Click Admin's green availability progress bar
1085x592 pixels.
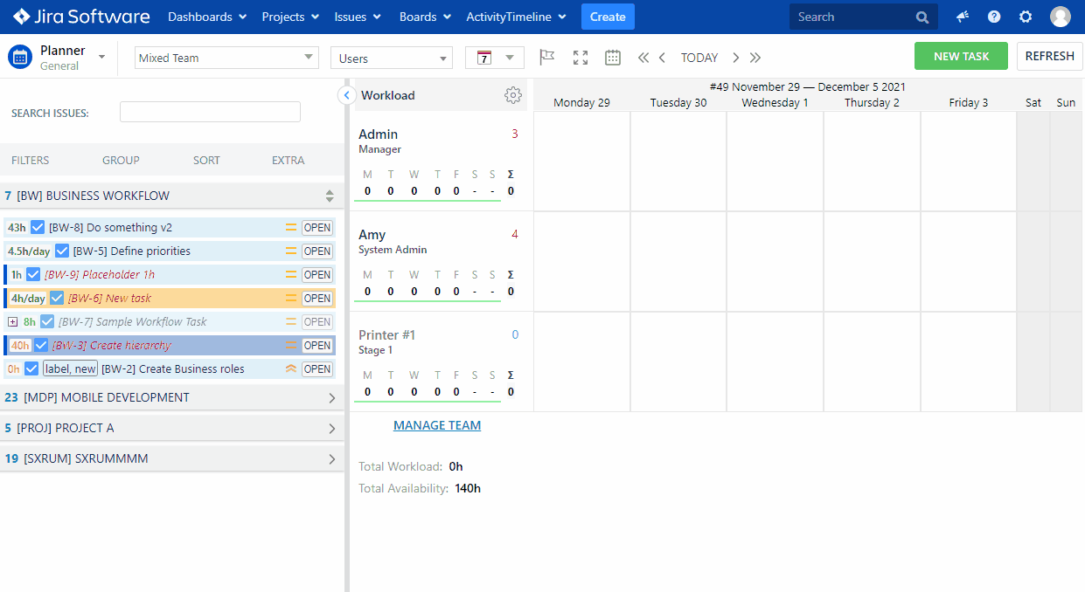pos(427,199)
